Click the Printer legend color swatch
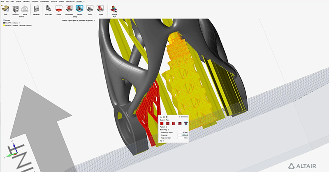Viewport: 329px width, 172px height. (x=4, y=21)
